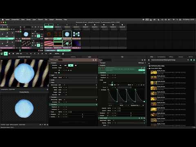196x147 pixels.
Task: Collapse the Clip panel Transform section
Action: pos(99,73)
